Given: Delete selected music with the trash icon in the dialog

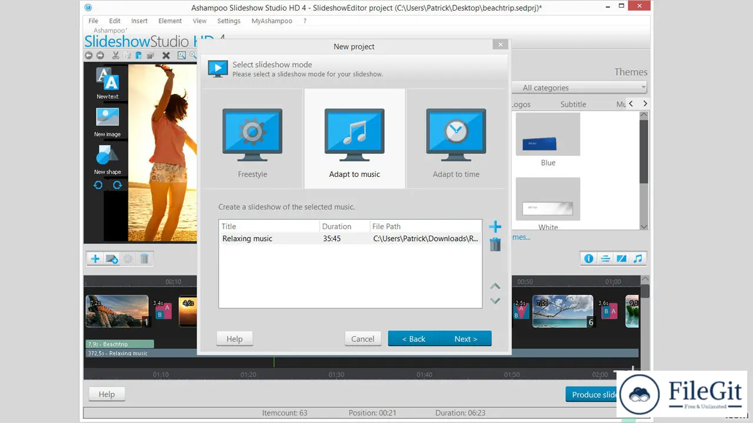Looking at the screenshot, I should 495,244.
